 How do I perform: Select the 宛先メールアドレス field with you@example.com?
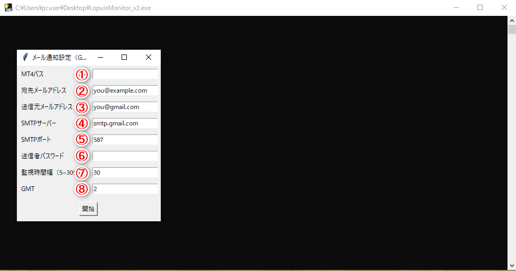(125, 91)
